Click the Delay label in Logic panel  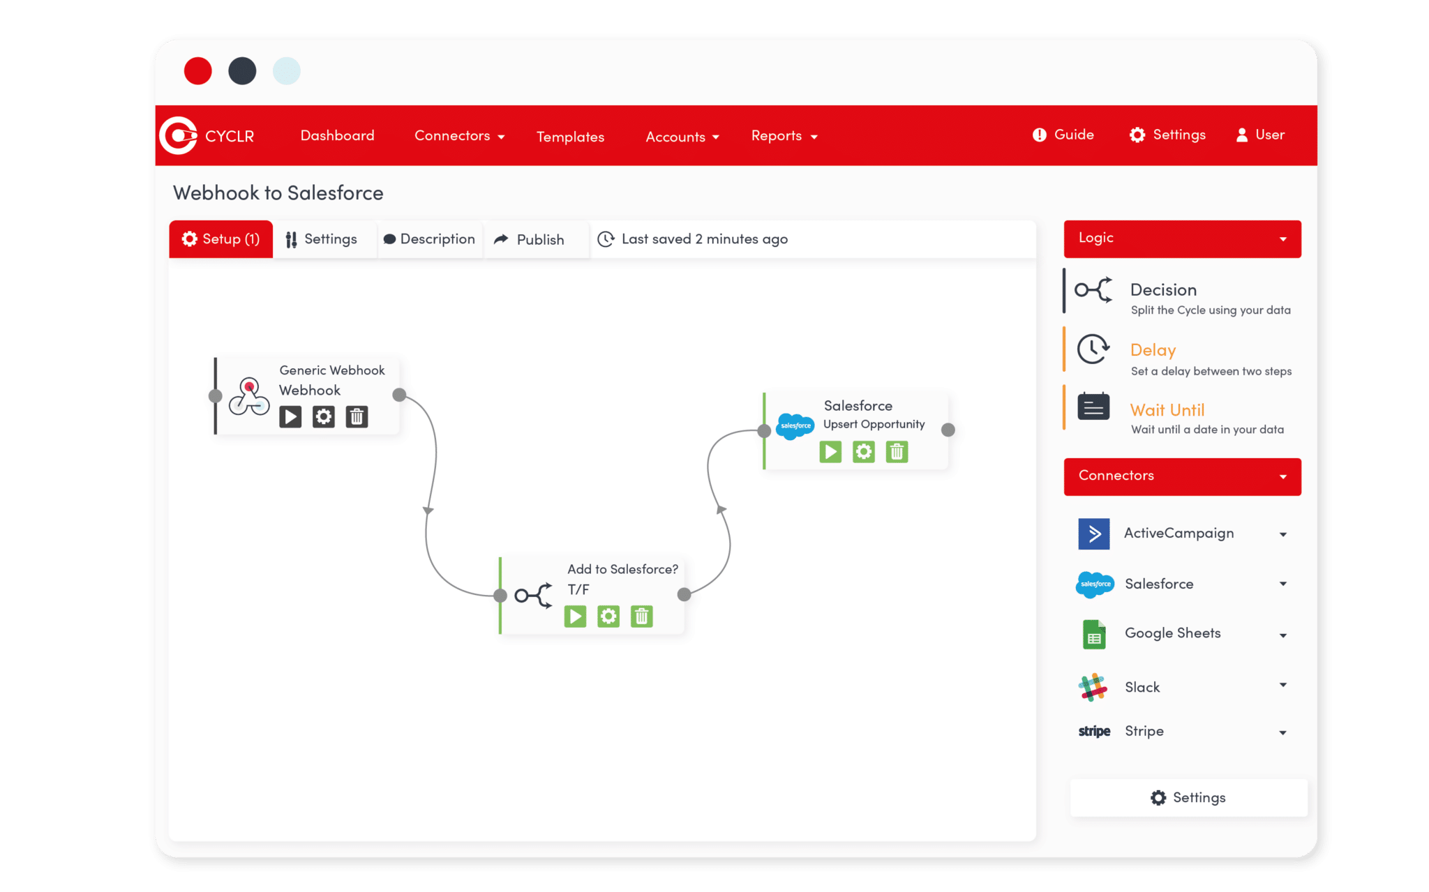tap(1153, 350)
